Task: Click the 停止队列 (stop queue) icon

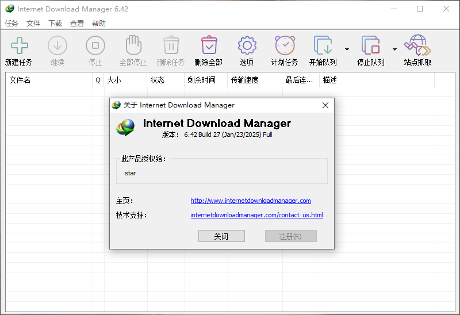Action: (370, 45)
